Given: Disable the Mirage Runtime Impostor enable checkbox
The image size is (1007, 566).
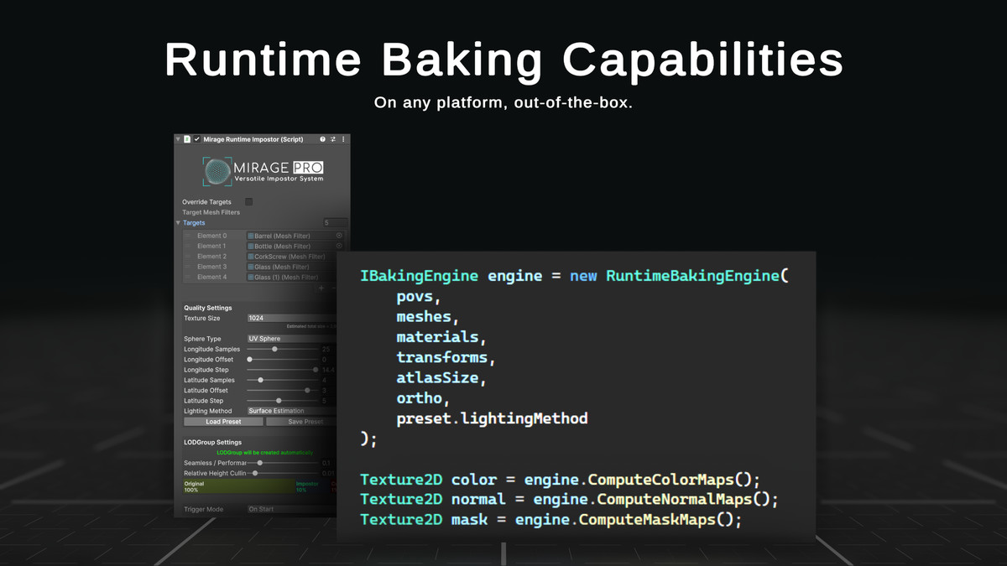Looking at the screenshot, I should point(196,139).
